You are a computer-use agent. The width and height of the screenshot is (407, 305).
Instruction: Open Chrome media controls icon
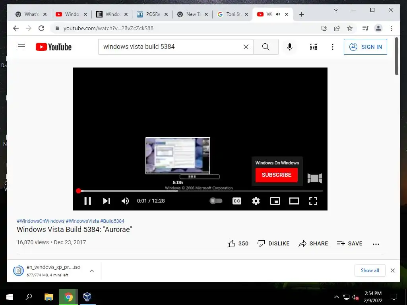pyautogui.click(x=366, y=28)
